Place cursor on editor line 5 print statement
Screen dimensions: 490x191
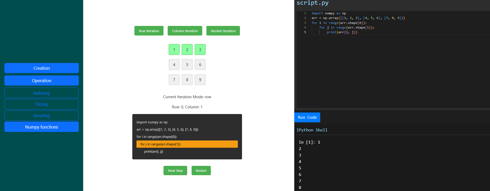click(x=342, y=32)
